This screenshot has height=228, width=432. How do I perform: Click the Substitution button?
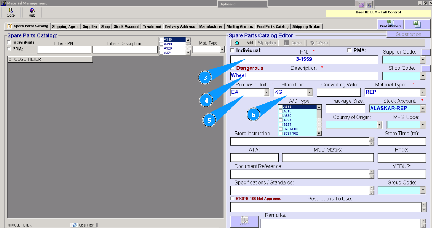coord(408,34)
